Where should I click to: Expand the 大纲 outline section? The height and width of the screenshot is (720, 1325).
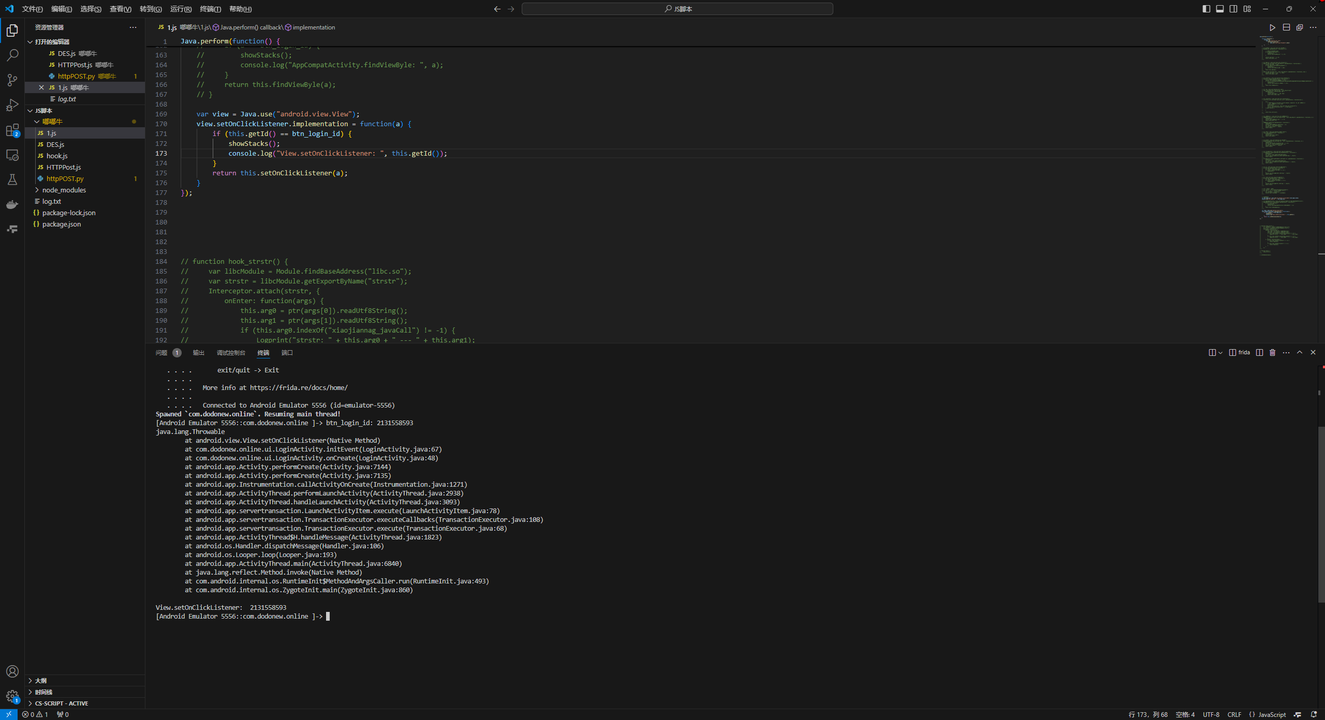pos(41,681)
